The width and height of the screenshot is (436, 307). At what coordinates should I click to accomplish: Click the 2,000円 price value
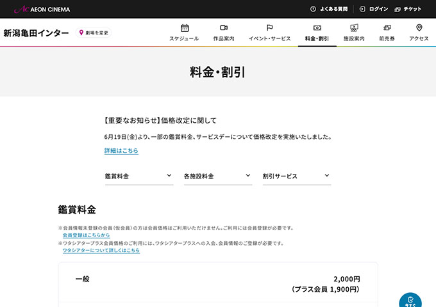[347, 279]
